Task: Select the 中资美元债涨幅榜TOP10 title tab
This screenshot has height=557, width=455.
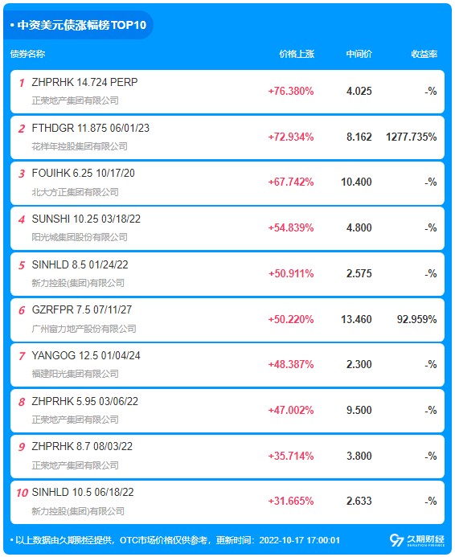Action: (x=78, y=25)
